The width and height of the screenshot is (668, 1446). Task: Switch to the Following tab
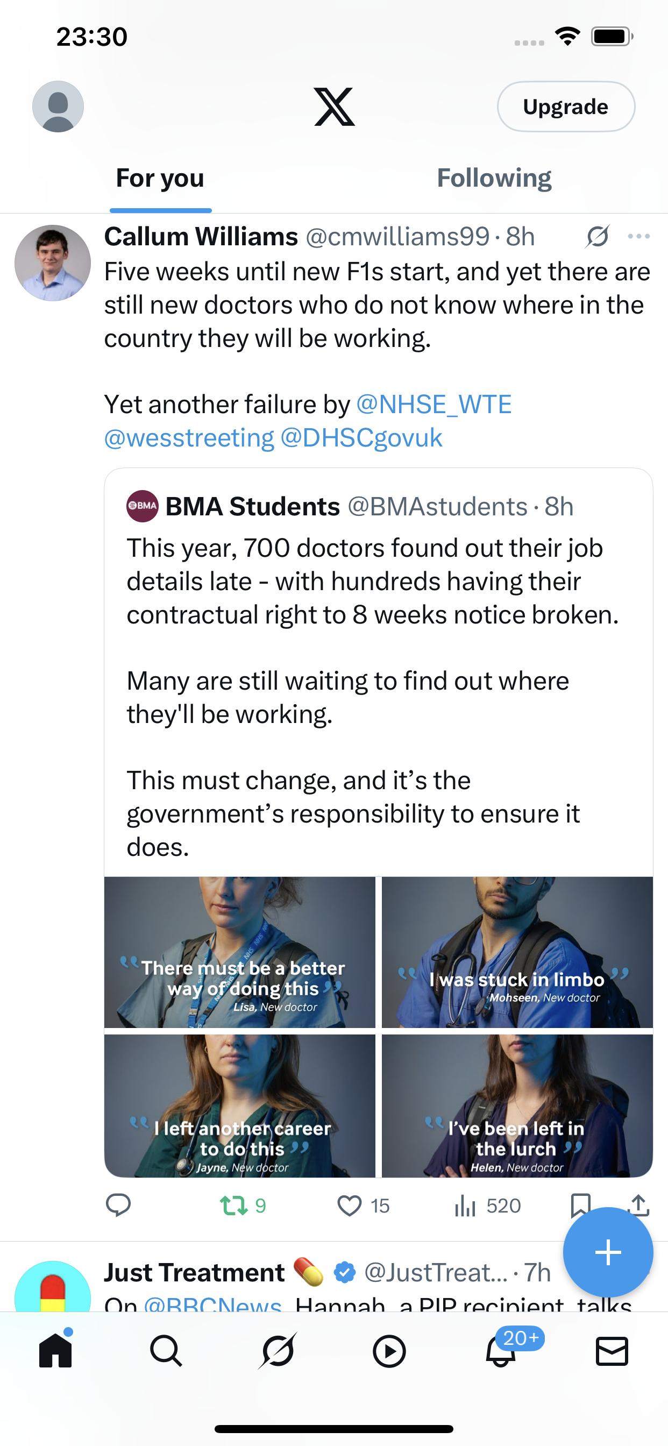point(494,178)
